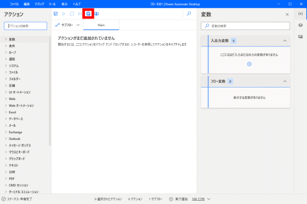Screen dimensions: 307x204
Task: Expand the データベース action group
Action: coord(6,119)
